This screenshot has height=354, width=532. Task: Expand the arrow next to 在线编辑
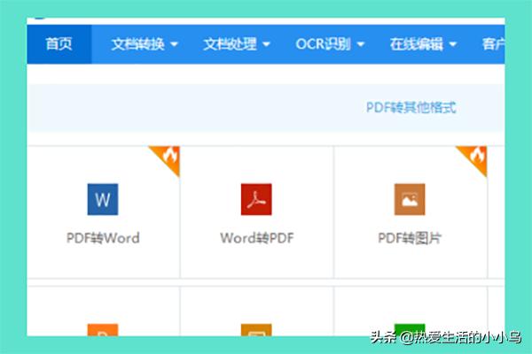pos(452,44)
